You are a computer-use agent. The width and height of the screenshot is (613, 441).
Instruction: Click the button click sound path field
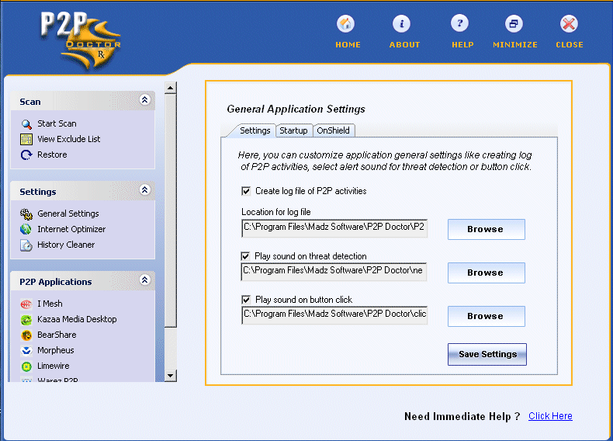334,315
